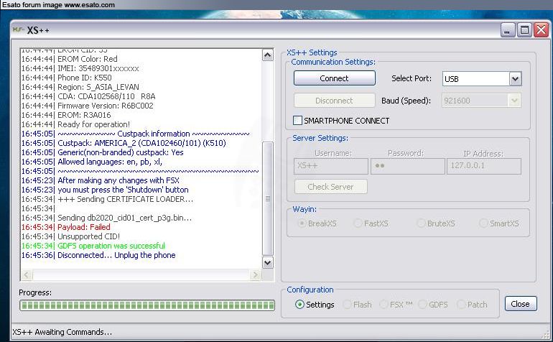Select the BreakXS radio button
This screenshot has width=553, height=342.
pyautogui.click(x=302, y=223)
